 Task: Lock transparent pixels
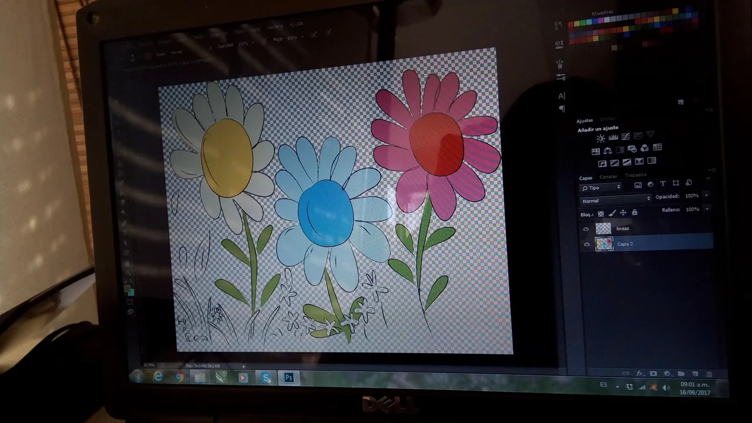point(601,214)
